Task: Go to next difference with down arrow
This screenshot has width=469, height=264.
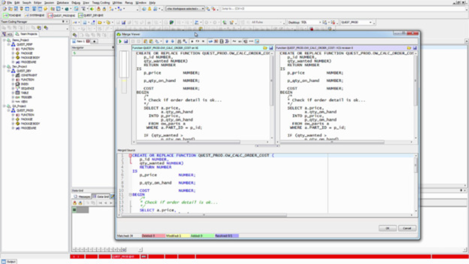Action: pos(172,41)
